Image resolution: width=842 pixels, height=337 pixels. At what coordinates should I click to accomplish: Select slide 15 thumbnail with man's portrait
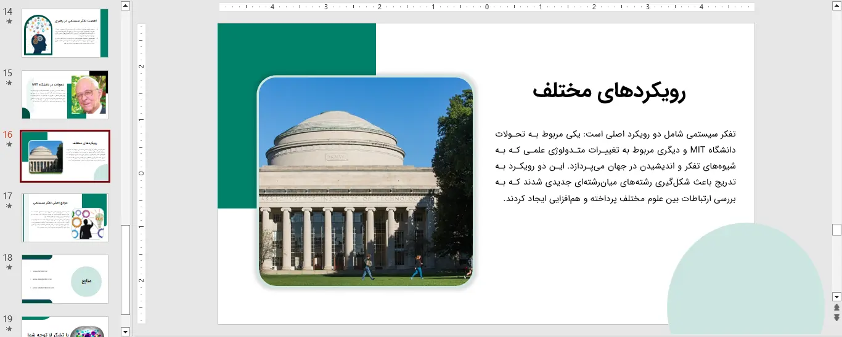[x=65, y=95]
